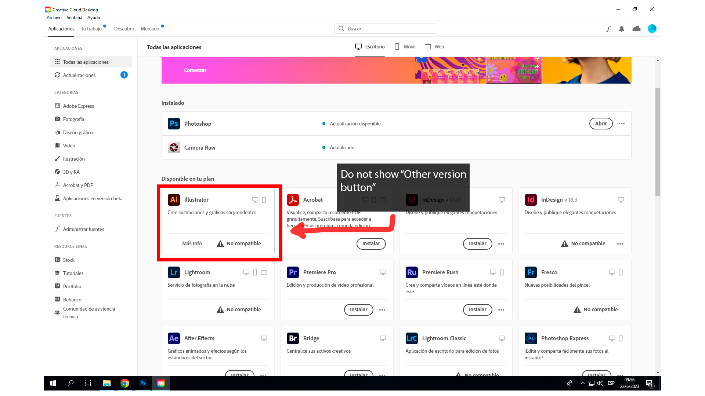
Task: Open more options for InDesign v17.0.1
Action: tap(501, 244)
